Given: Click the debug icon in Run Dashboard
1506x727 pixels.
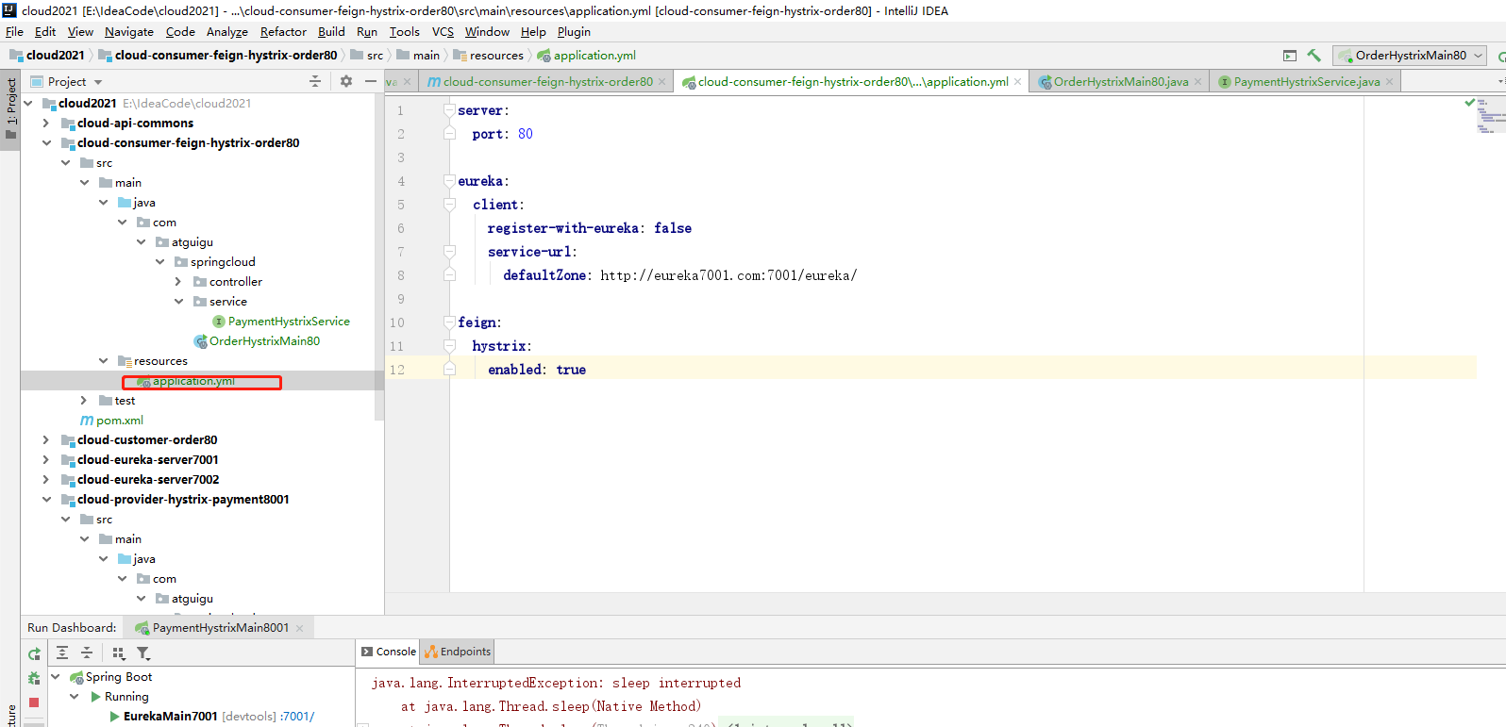Looking at the screenshot, I should click(34, 678).
